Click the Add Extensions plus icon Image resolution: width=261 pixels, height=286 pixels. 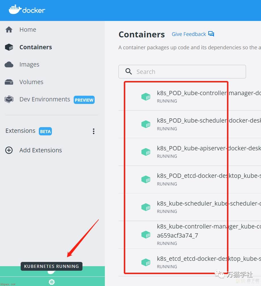coord(9,150)
